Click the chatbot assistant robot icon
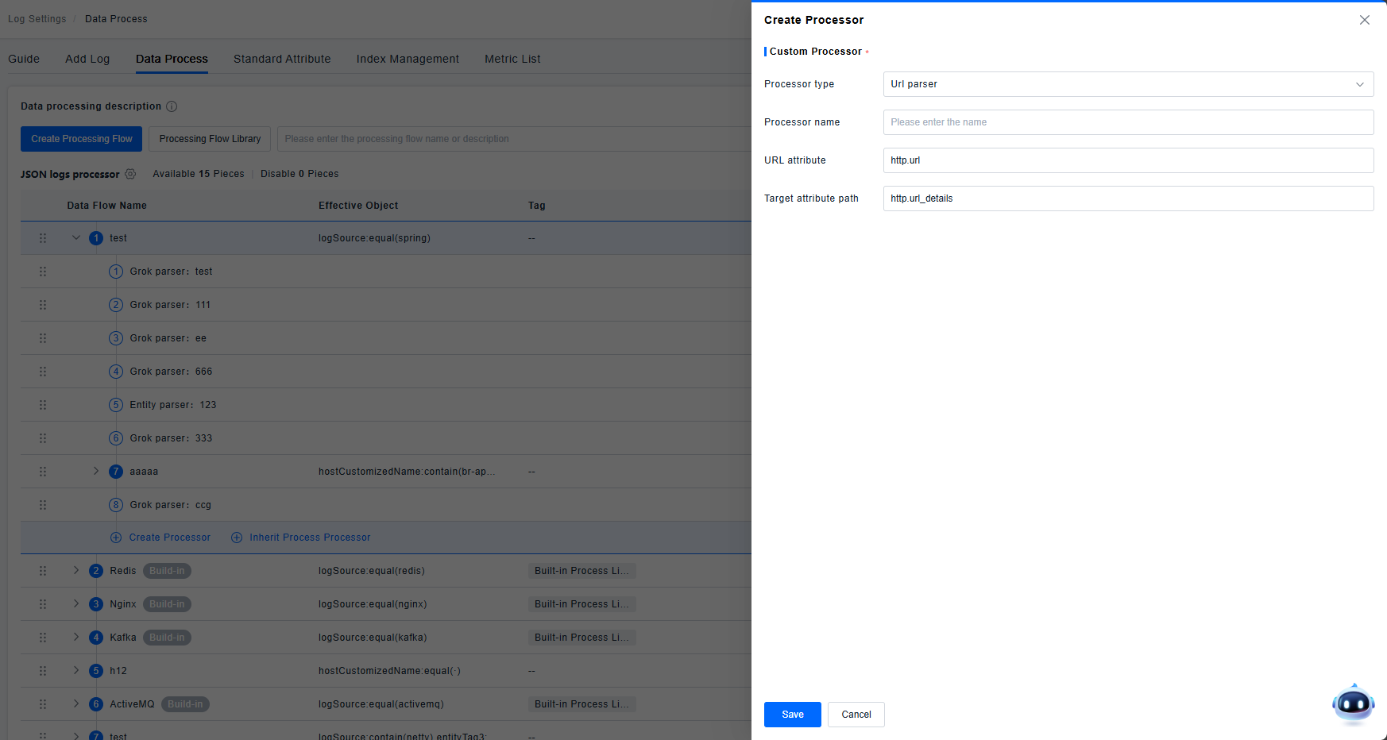The width and height of the screenshot is (1387, 740). coord(1353,703)
